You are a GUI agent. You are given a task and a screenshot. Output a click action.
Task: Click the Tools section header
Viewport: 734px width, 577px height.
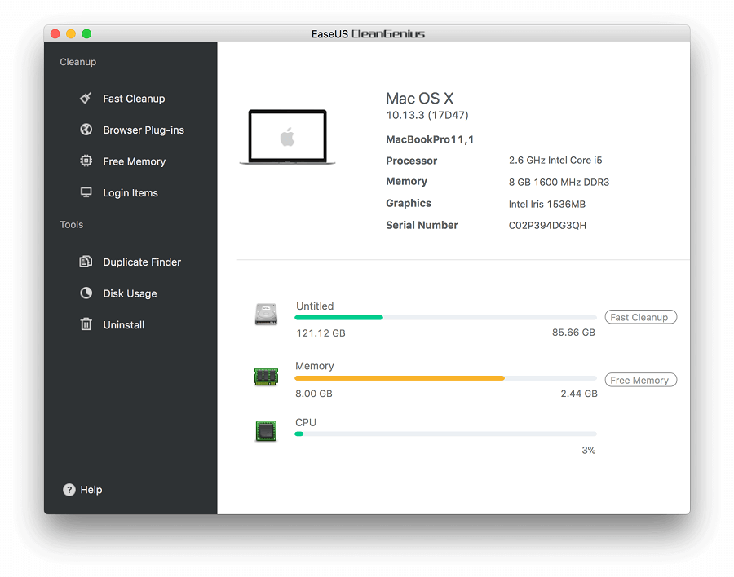pos(71,225)
